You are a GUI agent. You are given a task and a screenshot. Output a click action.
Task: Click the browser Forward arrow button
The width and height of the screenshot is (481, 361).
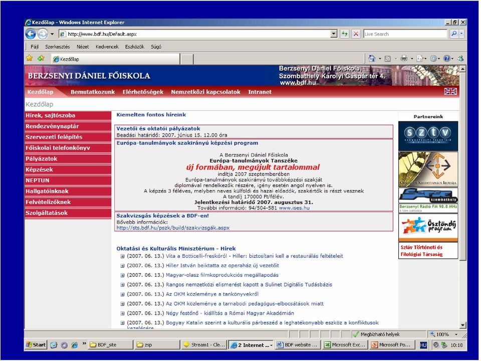point(43,34)
